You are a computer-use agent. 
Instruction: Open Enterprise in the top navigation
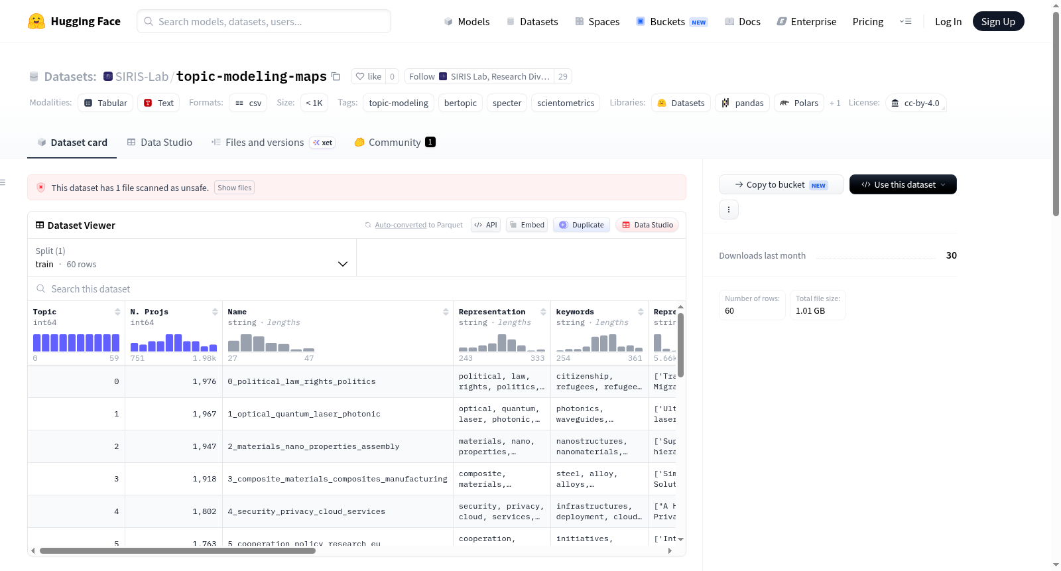coord(807,21)
